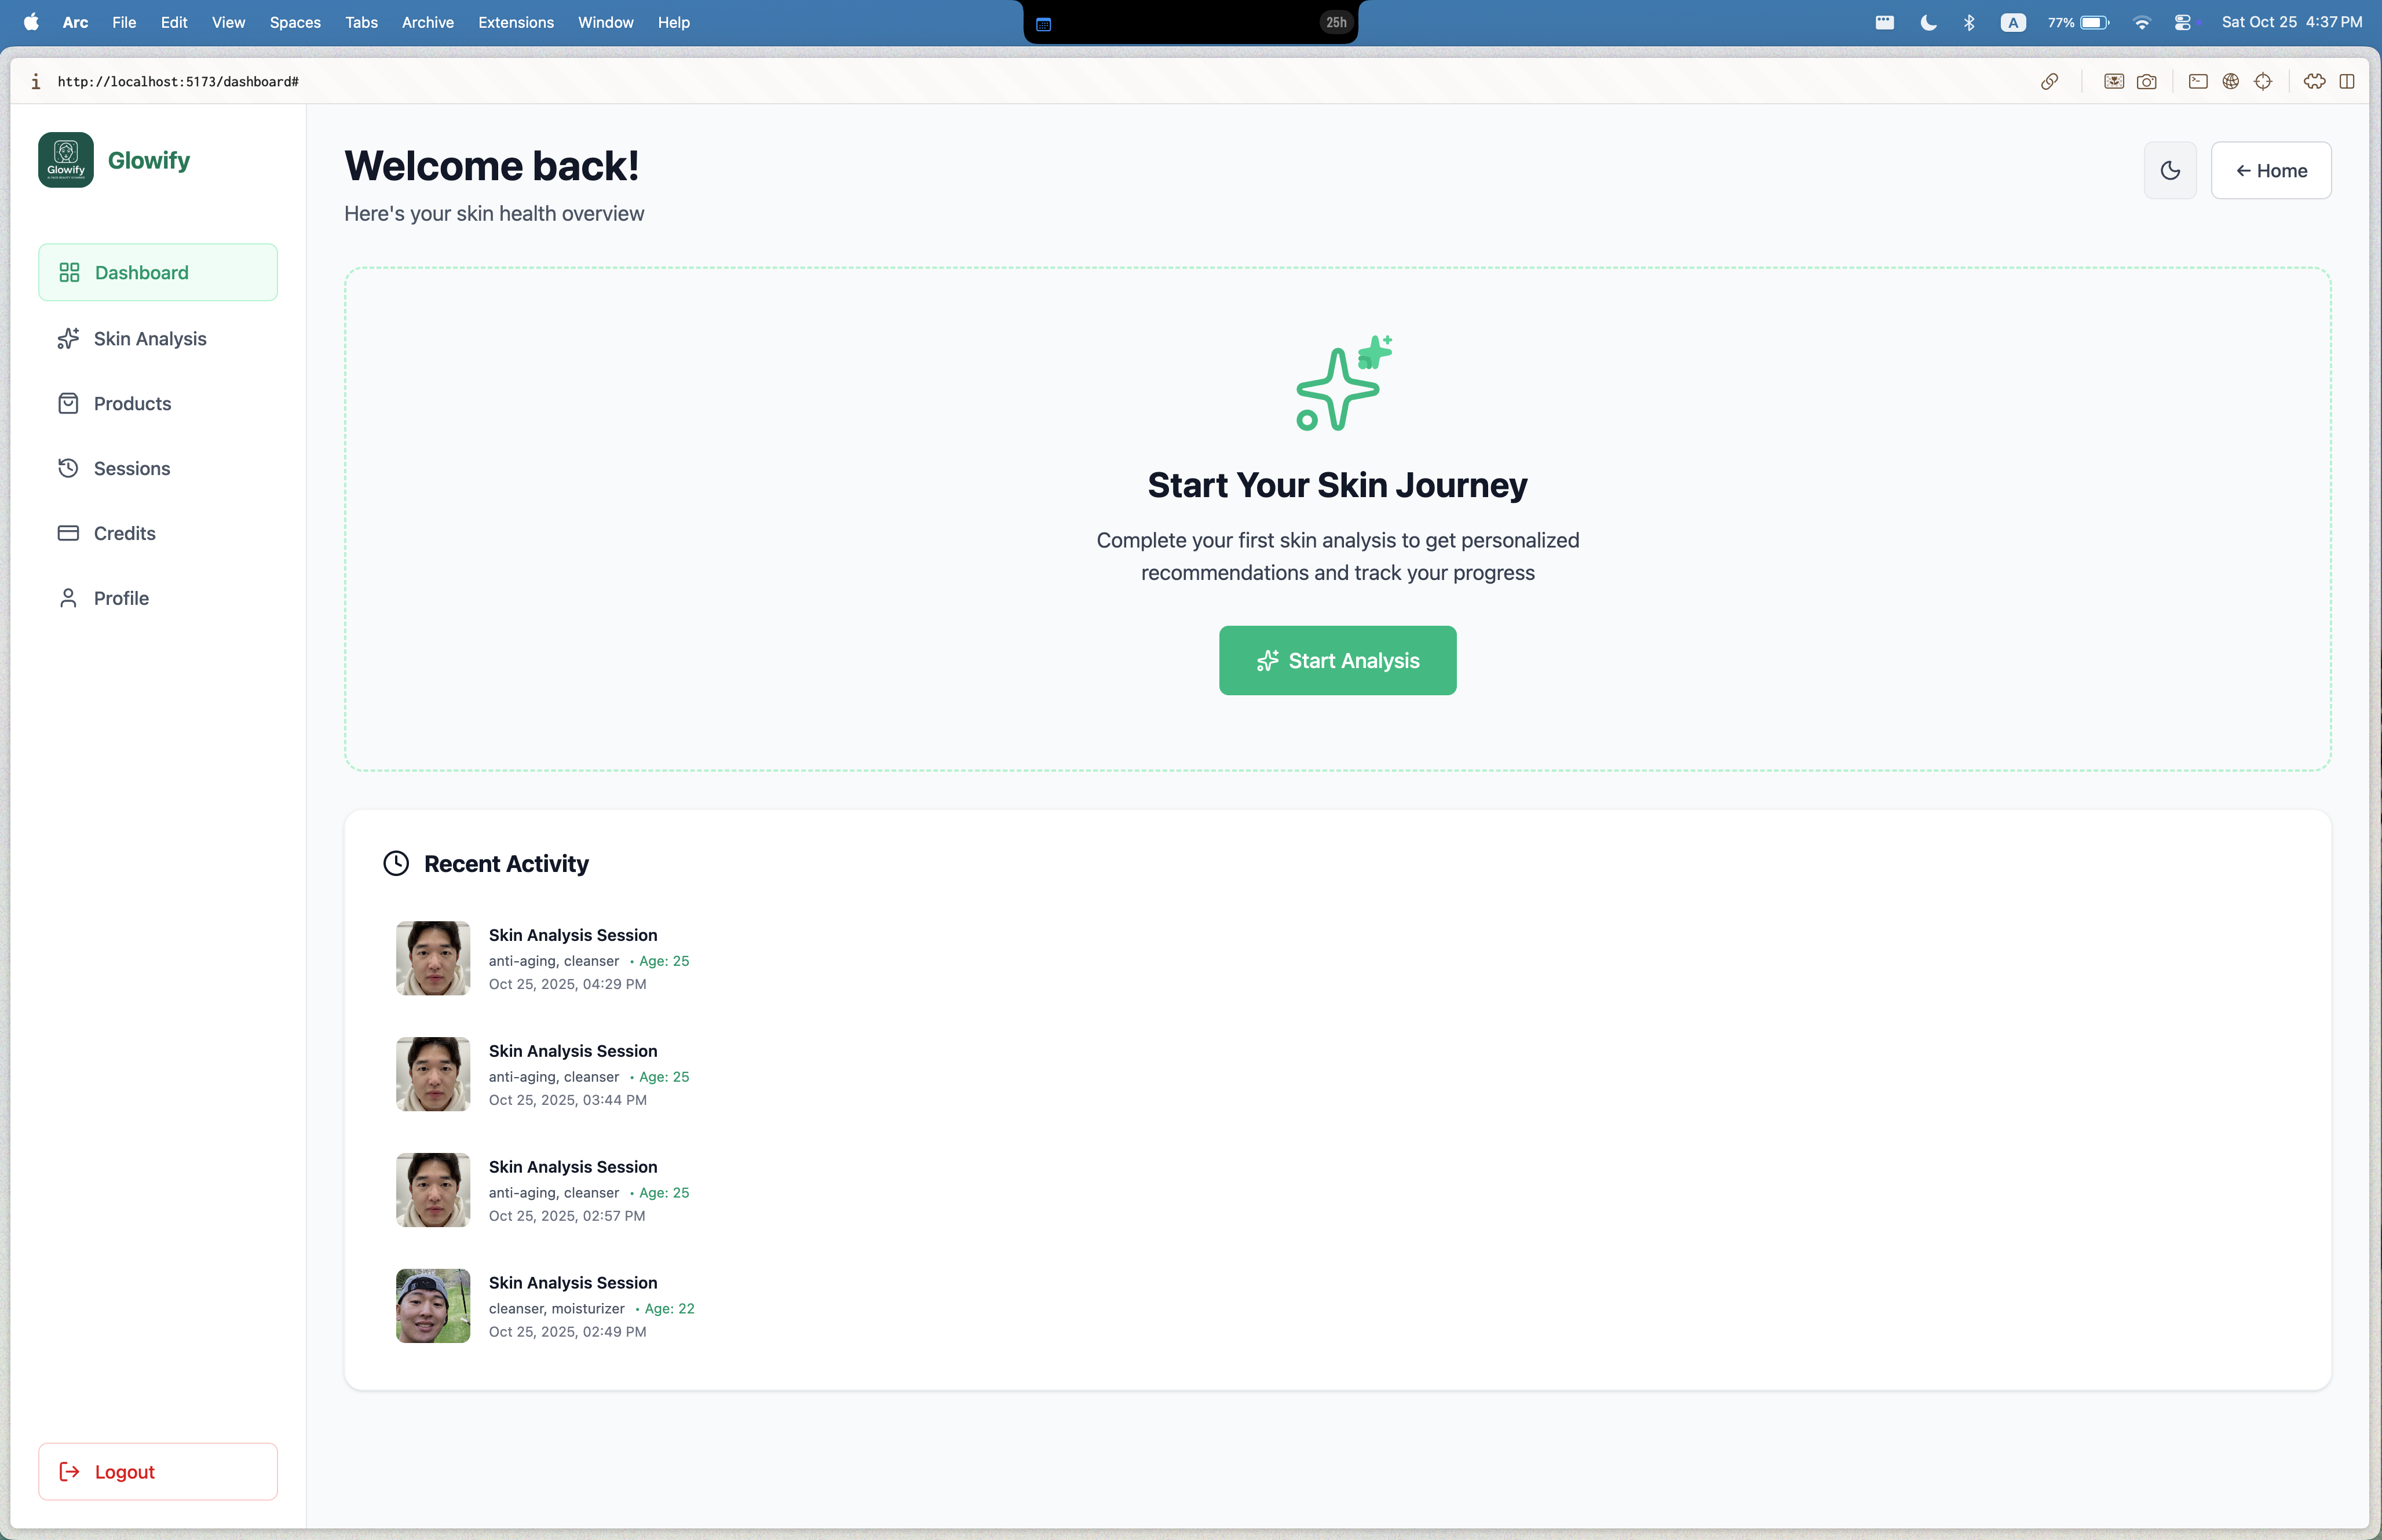Open Skin Analysis in sidebar
This screenshot has height=1540, width=2382.
[150, 339]
